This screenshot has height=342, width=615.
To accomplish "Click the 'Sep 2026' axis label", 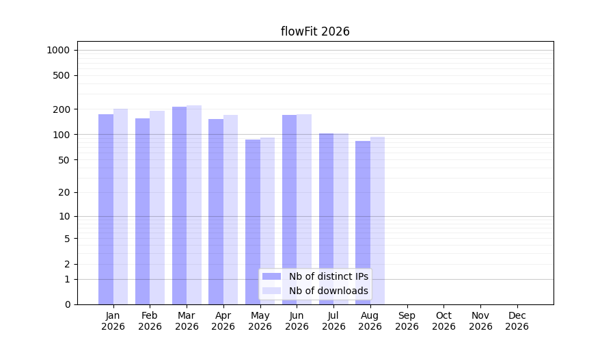I will click(x=407, y=321).
